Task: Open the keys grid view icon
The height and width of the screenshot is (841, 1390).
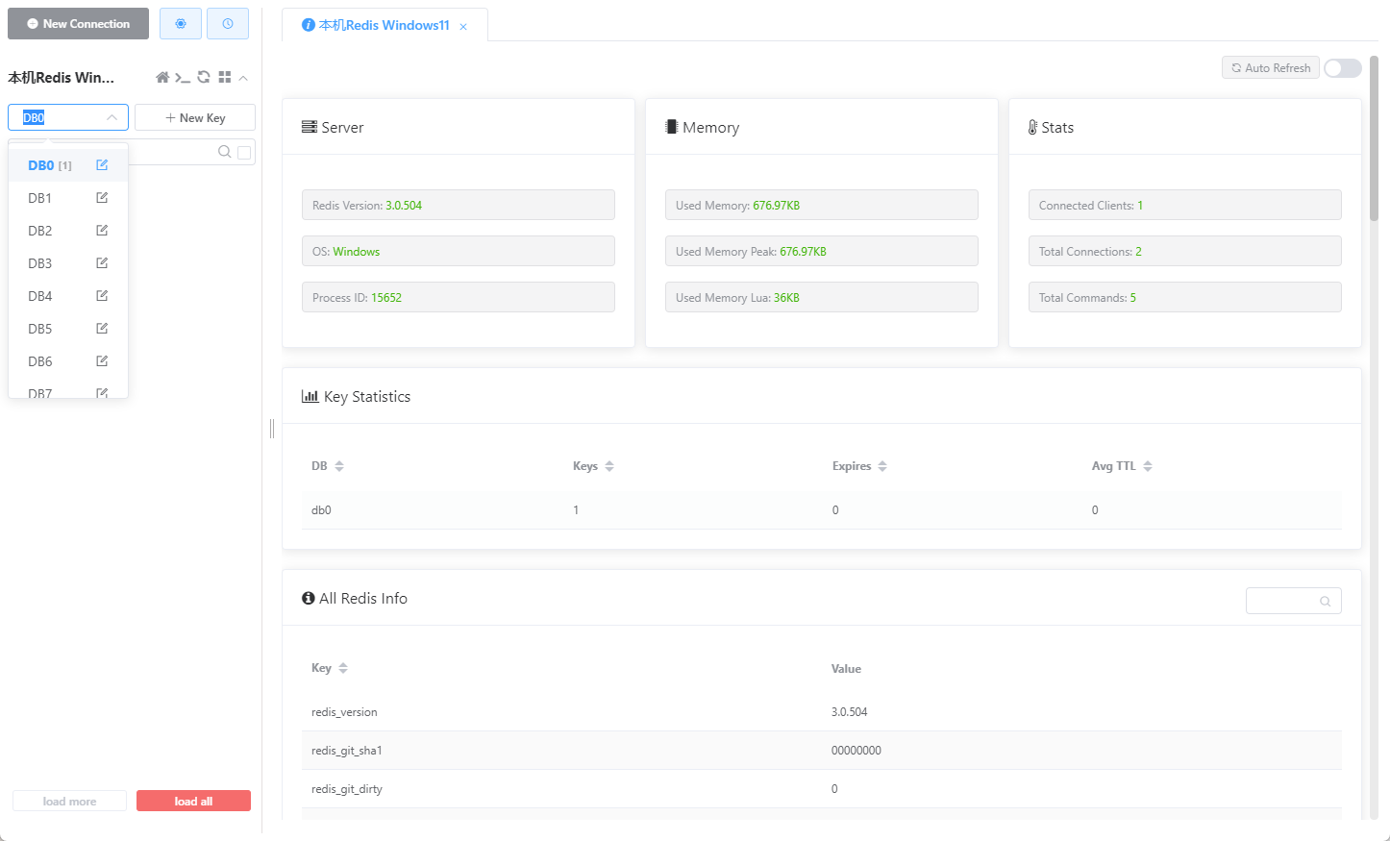Action: 225,77
